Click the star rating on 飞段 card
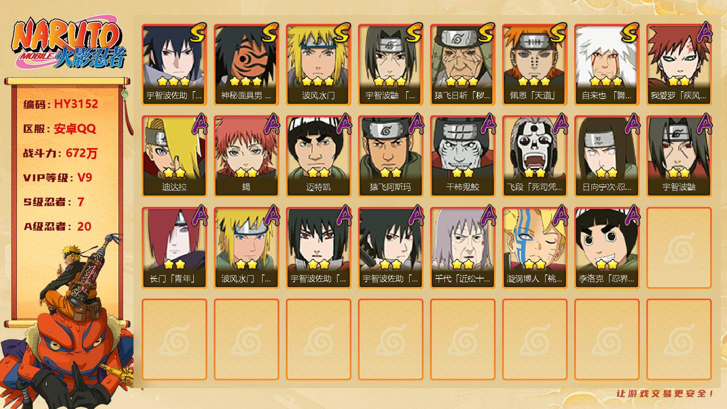 tap(534, 173)
